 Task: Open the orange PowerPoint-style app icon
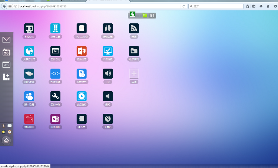(82, 51)
